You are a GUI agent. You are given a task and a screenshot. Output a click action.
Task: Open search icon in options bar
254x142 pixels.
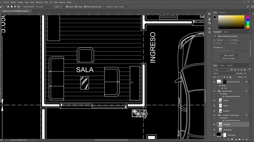point(248,7)
